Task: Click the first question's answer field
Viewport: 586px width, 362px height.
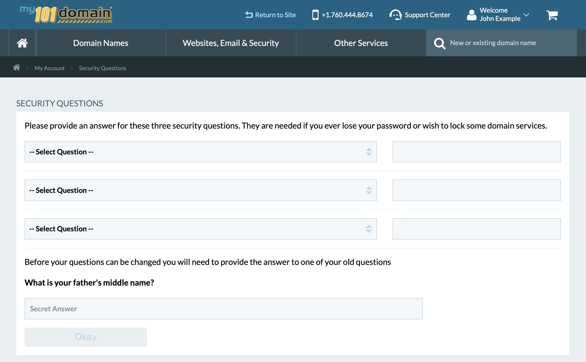Action: [476, 152]
